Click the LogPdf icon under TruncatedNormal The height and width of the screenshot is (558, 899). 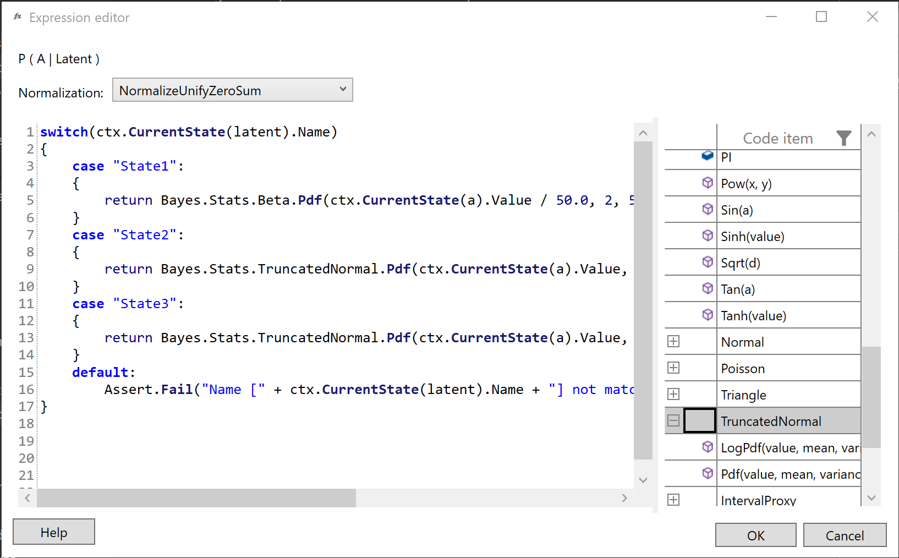[708, 447]
